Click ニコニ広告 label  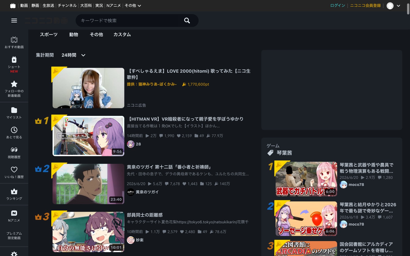coord(136,105)
